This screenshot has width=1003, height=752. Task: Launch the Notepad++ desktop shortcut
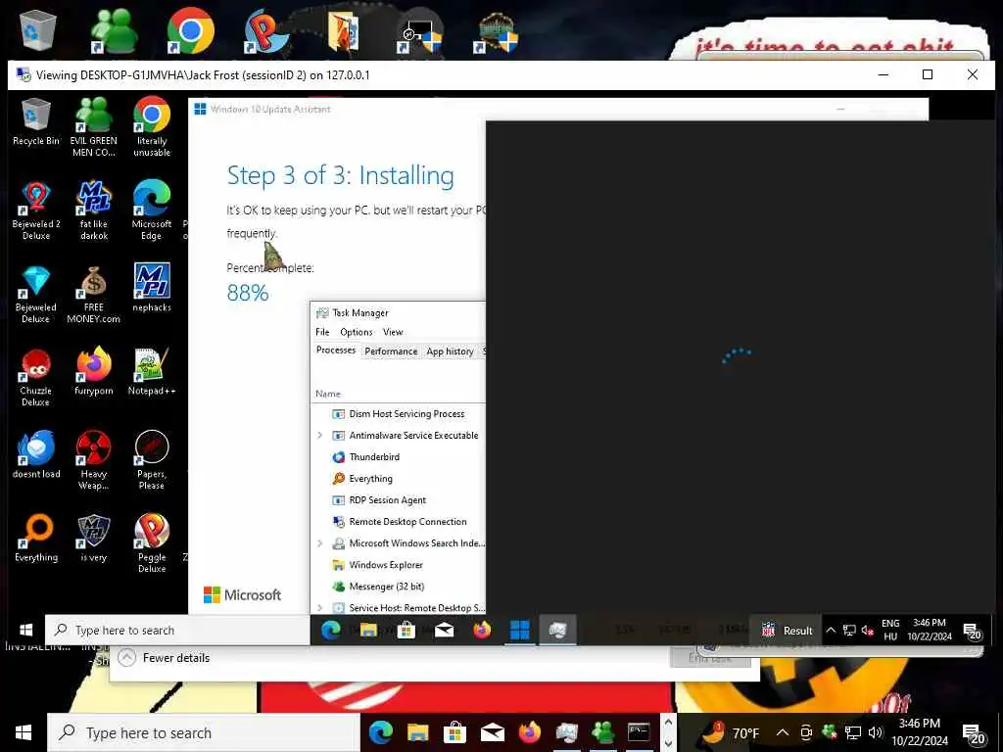pos(152,371)
